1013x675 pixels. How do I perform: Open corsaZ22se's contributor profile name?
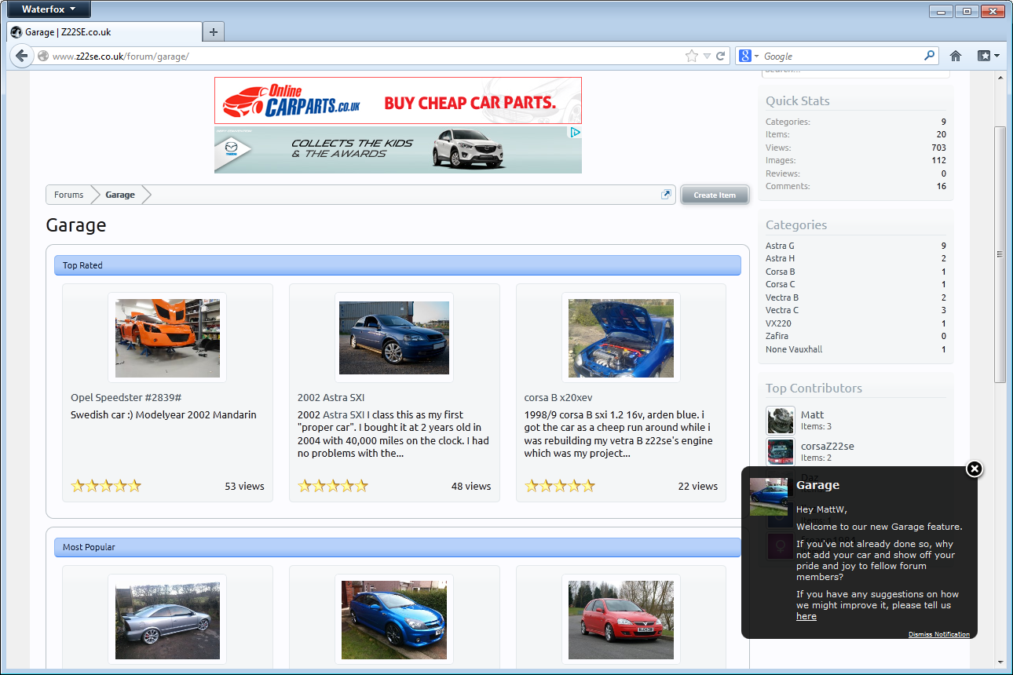[x=827, y=446]
